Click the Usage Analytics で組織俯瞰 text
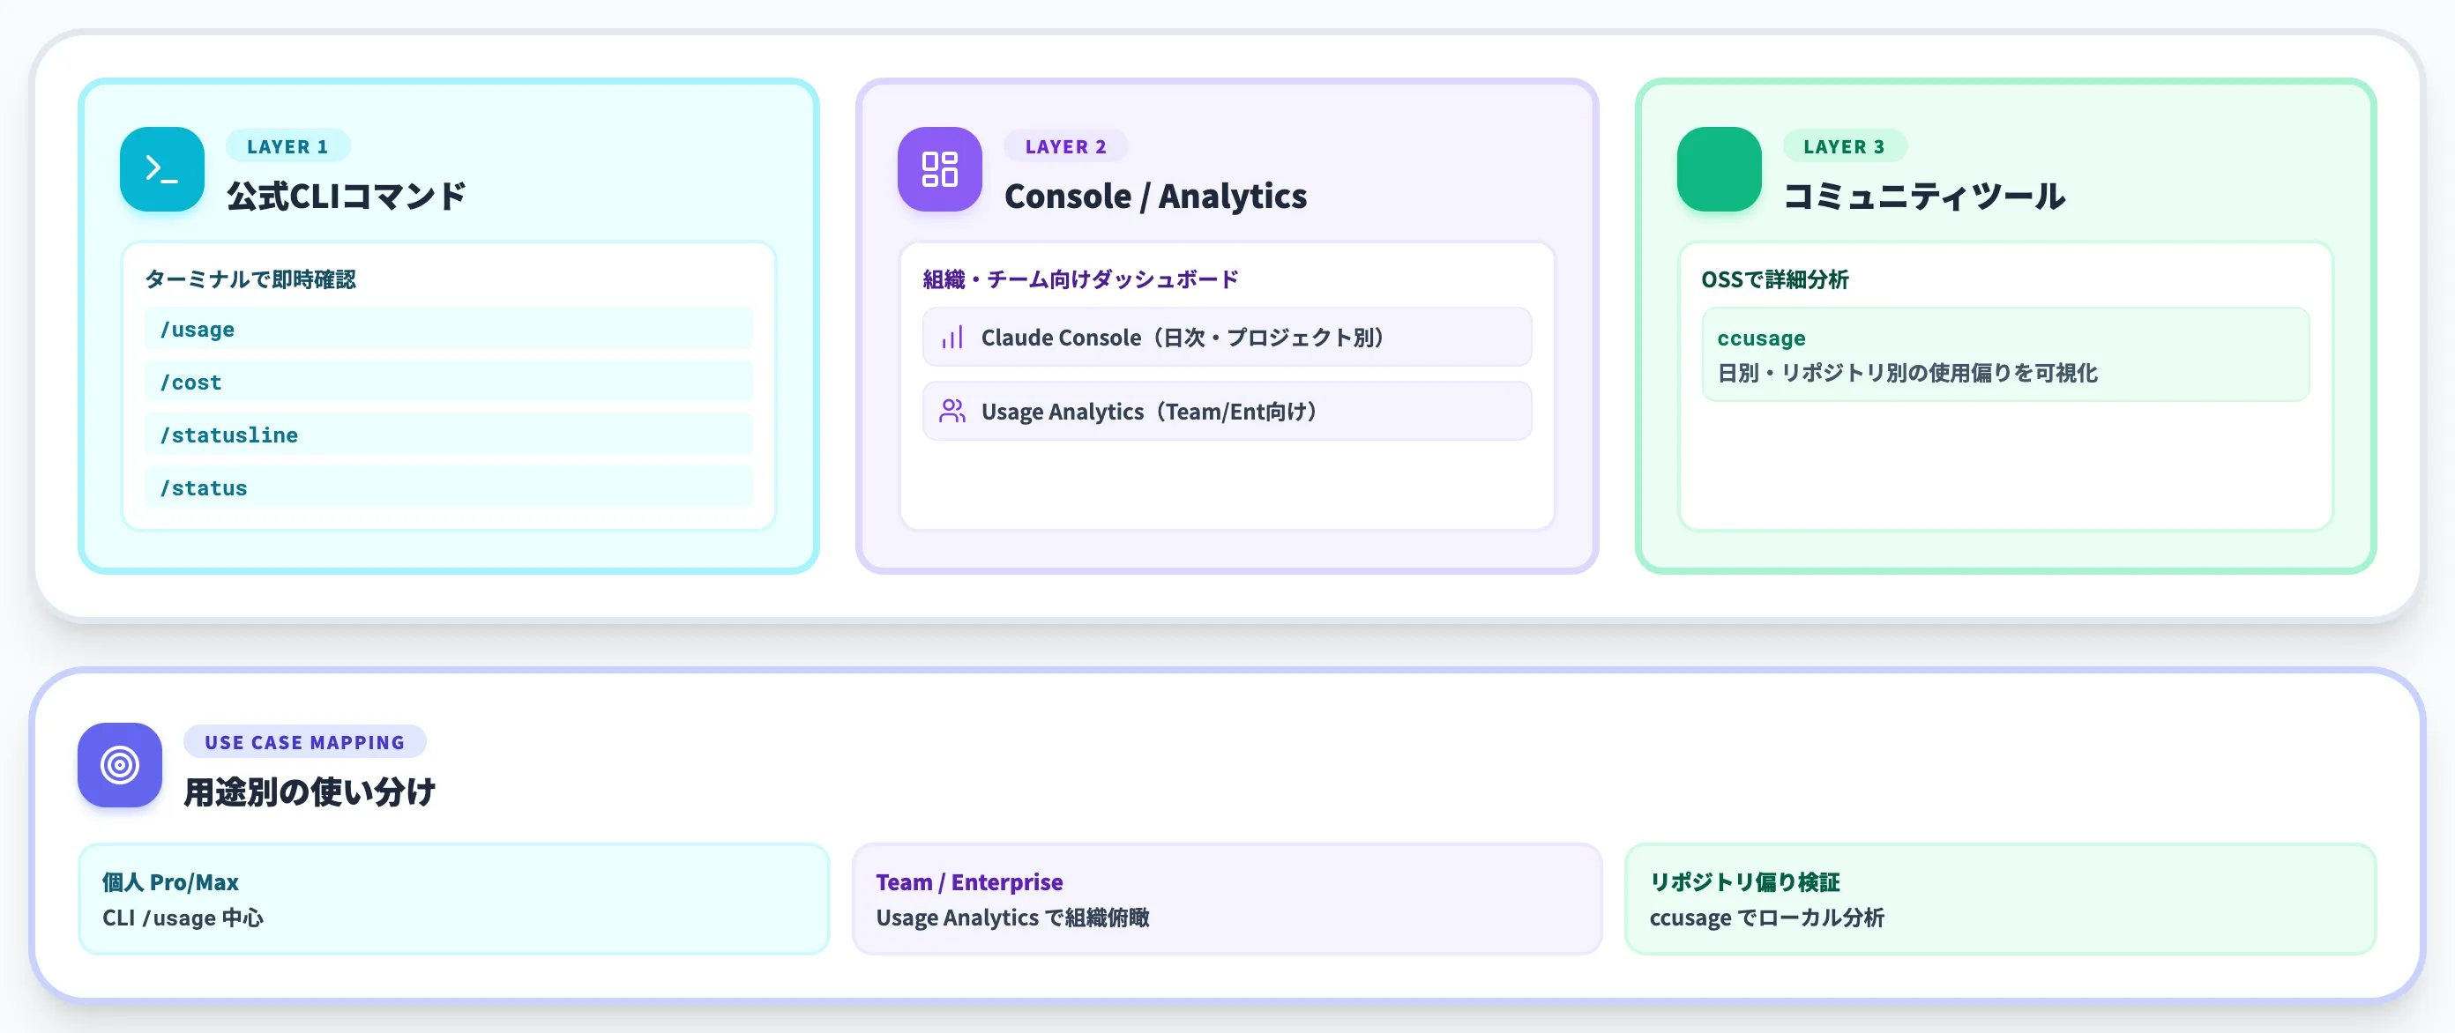Screen dimensions: 2455x1033 point(1012,917)
